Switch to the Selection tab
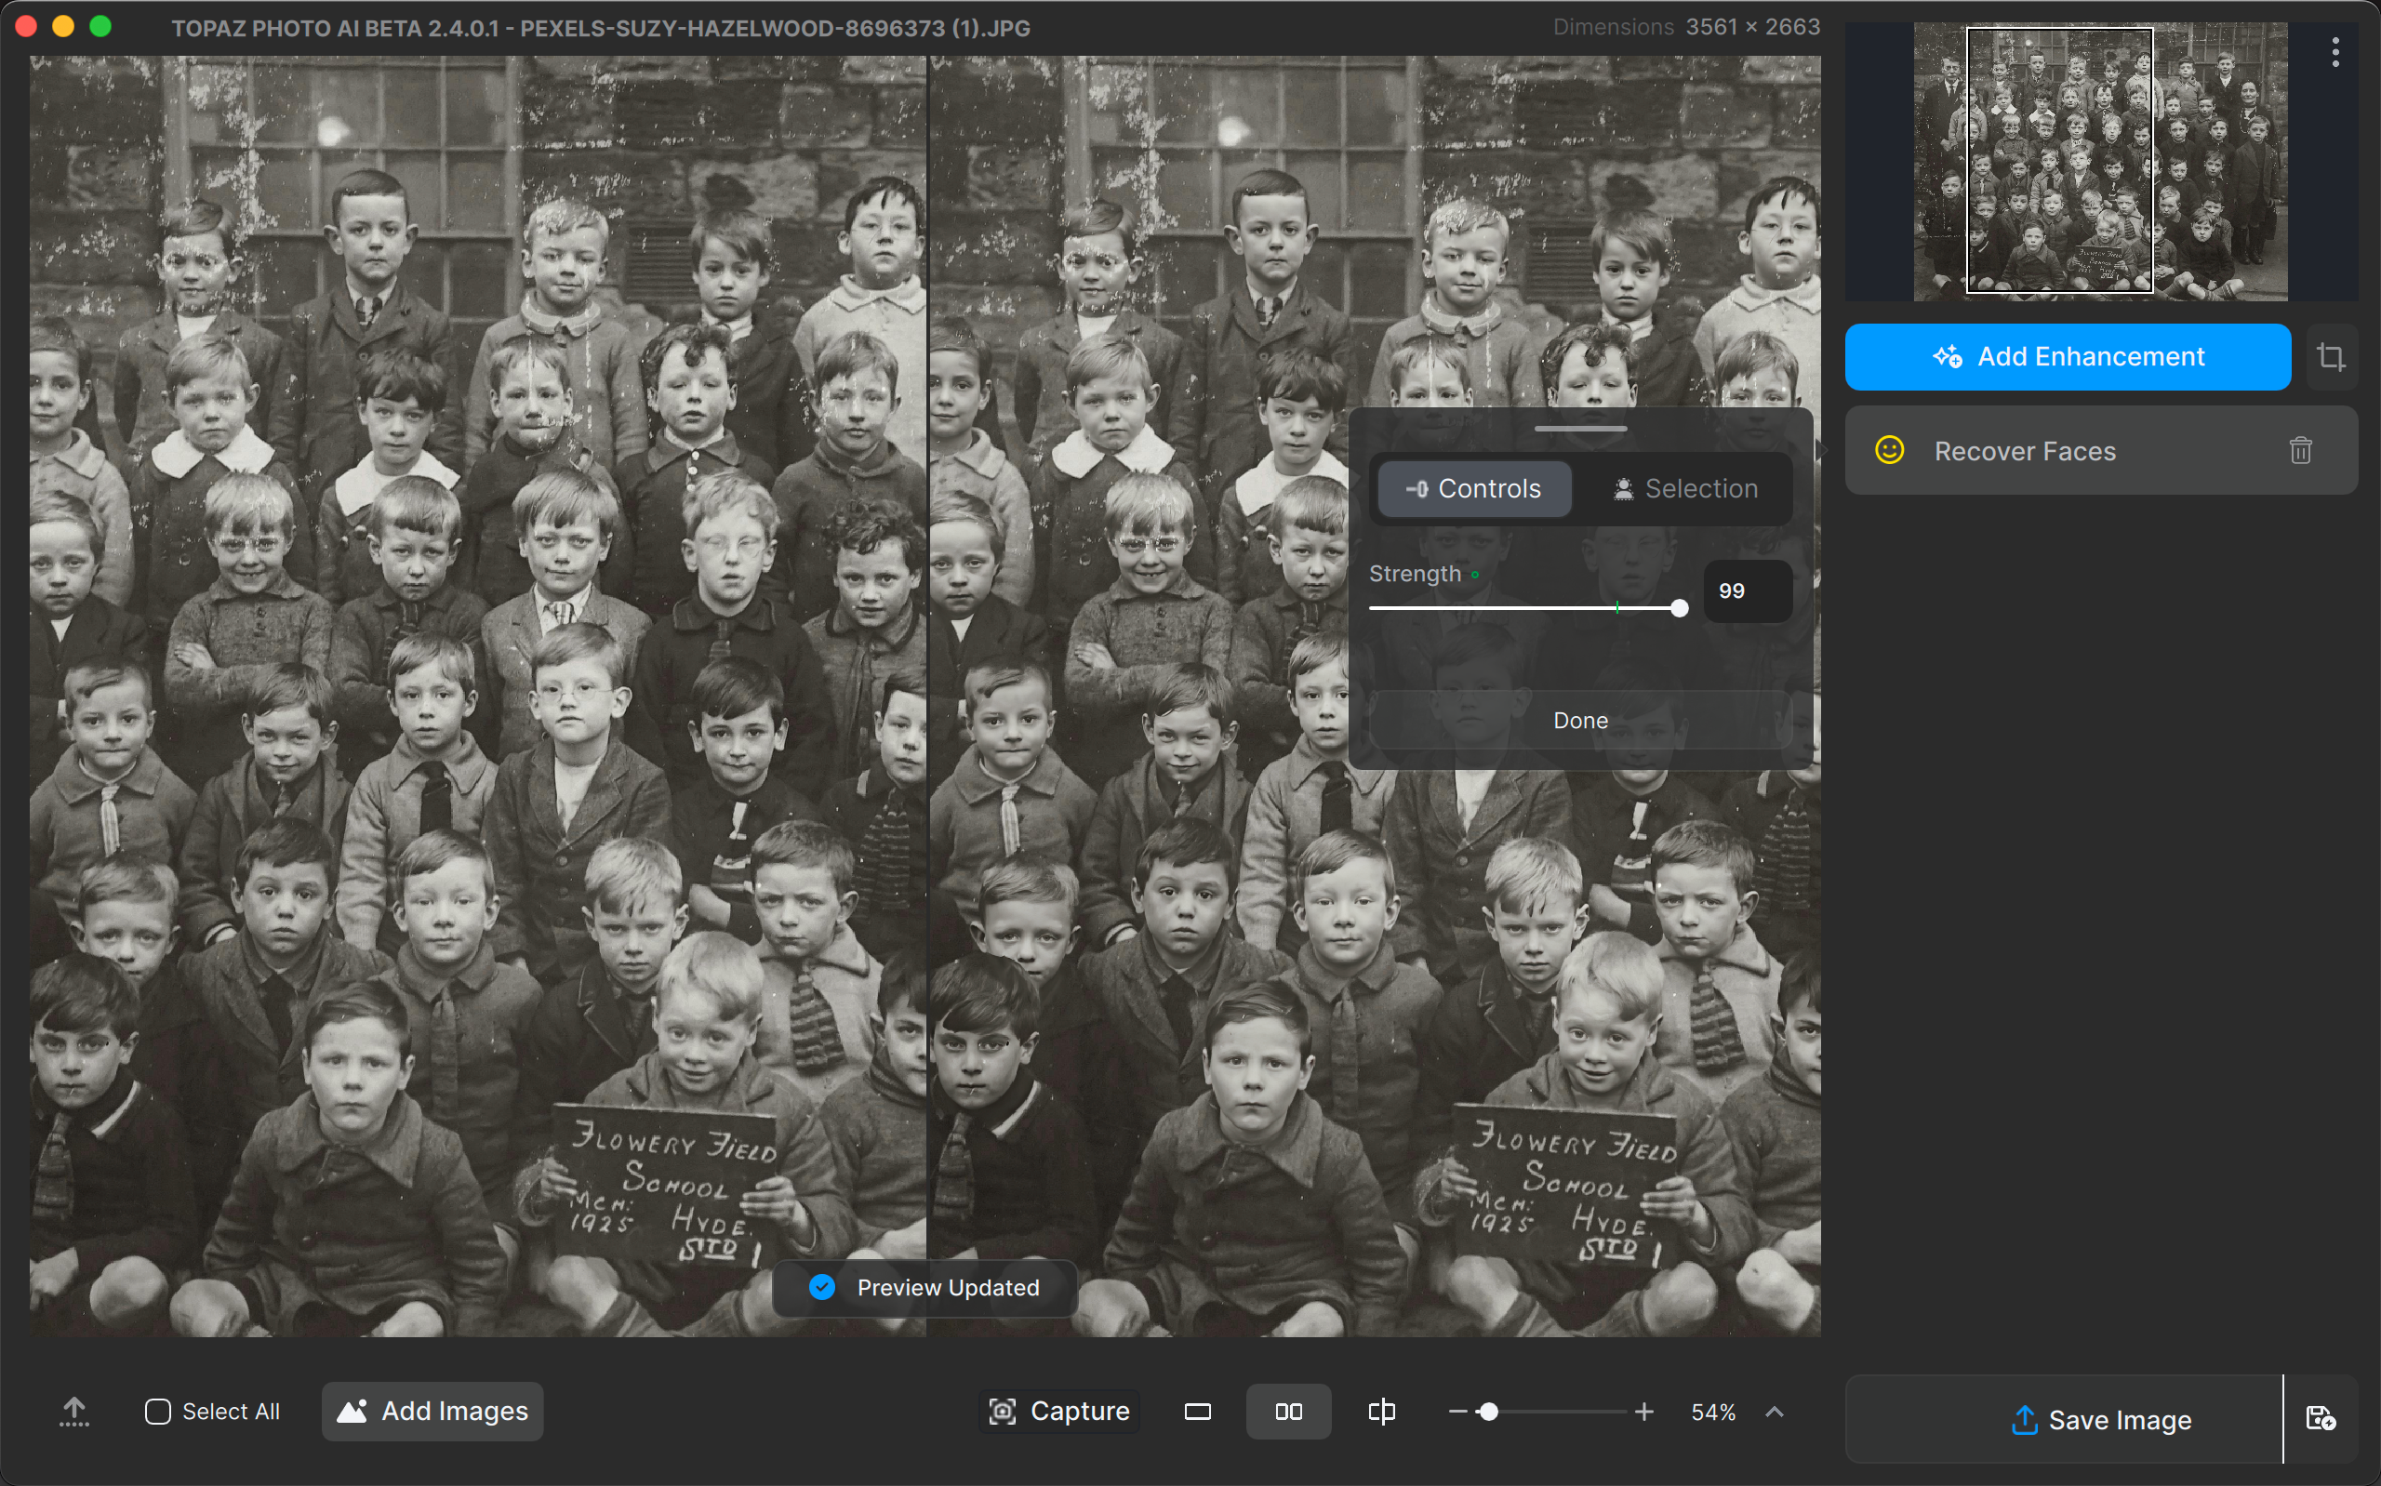The image size is (2381, 1486). pos(1684,488)
